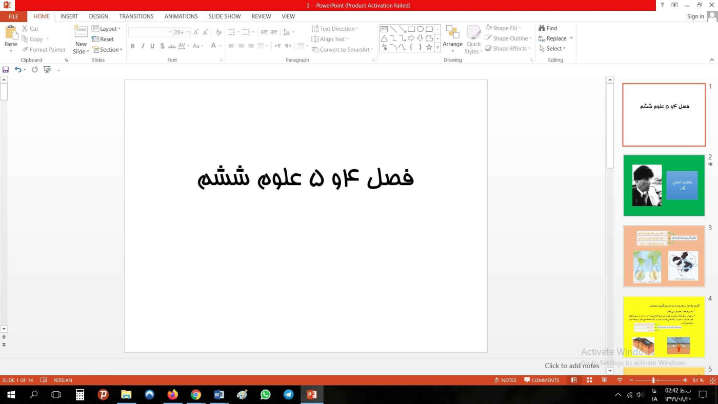The height and width of the screenshot is (404, 718).
Task: Open Telegram from the taskbar
Action: (x=288, y=395)
